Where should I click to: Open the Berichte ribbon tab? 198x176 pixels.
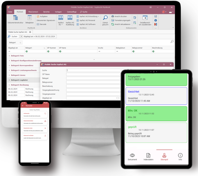46,12
